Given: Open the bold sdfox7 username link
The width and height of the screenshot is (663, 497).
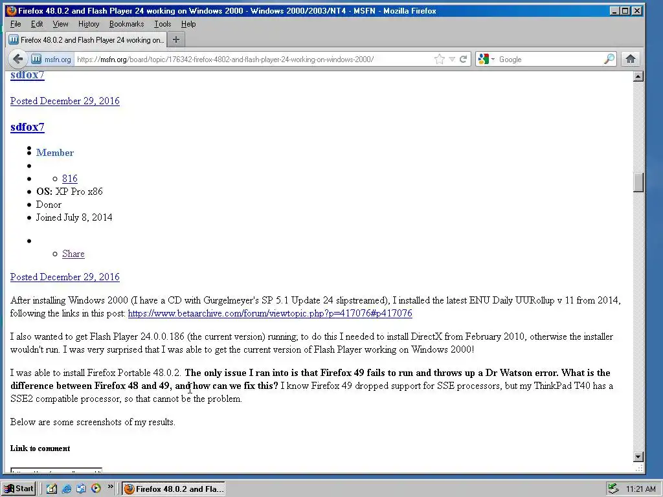Looking at the screenshot, I should (27, 127).
